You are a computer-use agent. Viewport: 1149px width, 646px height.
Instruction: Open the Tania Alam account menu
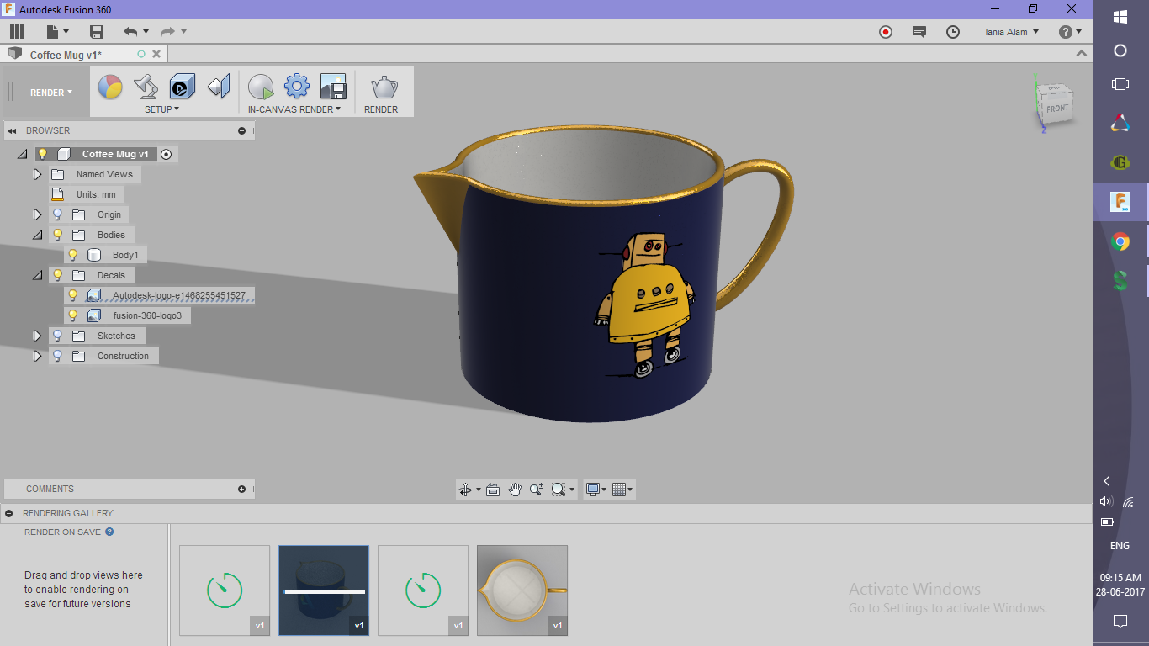[1011, 32]
